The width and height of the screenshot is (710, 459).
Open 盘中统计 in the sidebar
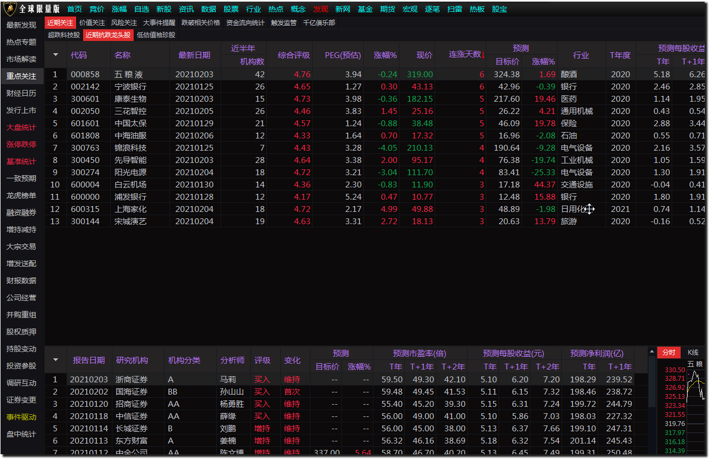click(x=22, y=434)
